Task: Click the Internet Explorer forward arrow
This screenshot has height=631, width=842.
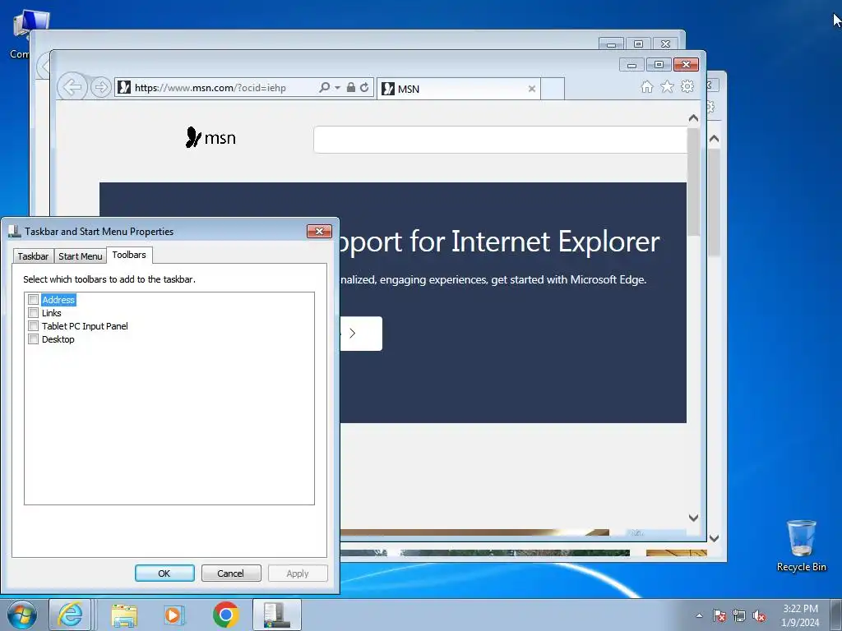Action: 100,87
